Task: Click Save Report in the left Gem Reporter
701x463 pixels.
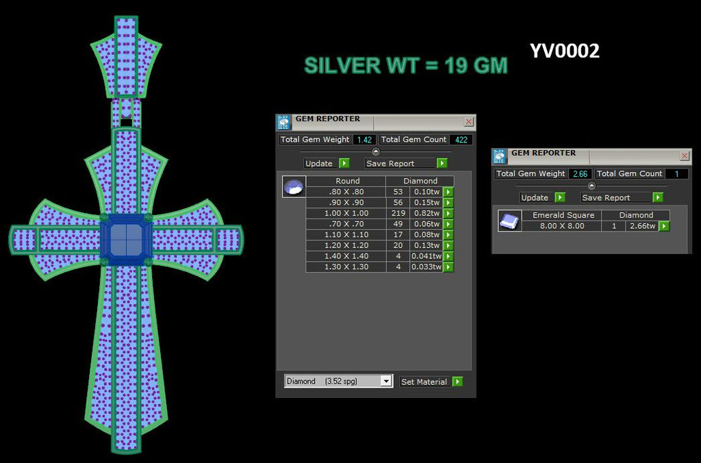Action: pos(400,163)
